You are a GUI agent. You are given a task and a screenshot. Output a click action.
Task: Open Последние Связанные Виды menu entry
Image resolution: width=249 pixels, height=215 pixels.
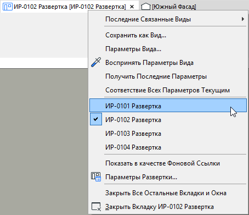(168, 19)
